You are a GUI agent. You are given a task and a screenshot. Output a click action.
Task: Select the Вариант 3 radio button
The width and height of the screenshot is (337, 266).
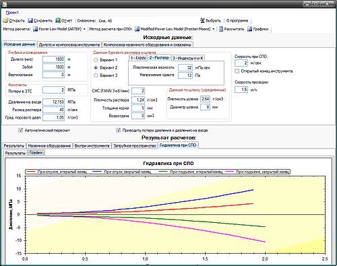tap(96, 75)
